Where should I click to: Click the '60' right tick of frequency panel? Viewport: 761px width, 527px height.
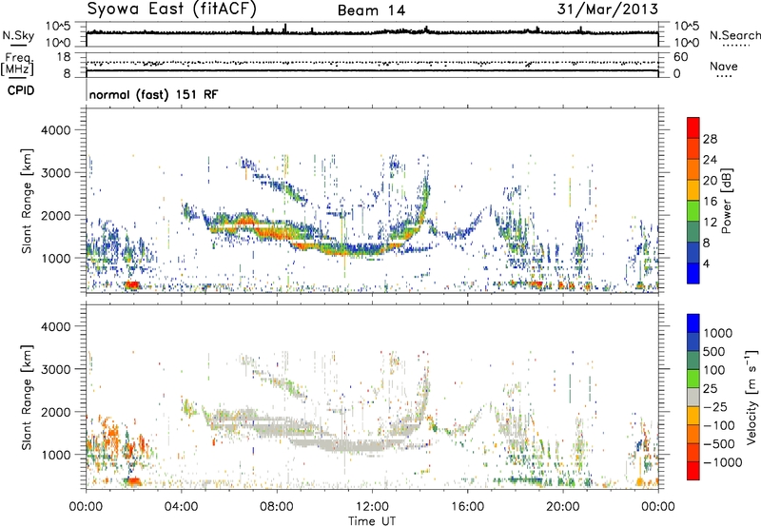tap(680, 57)
